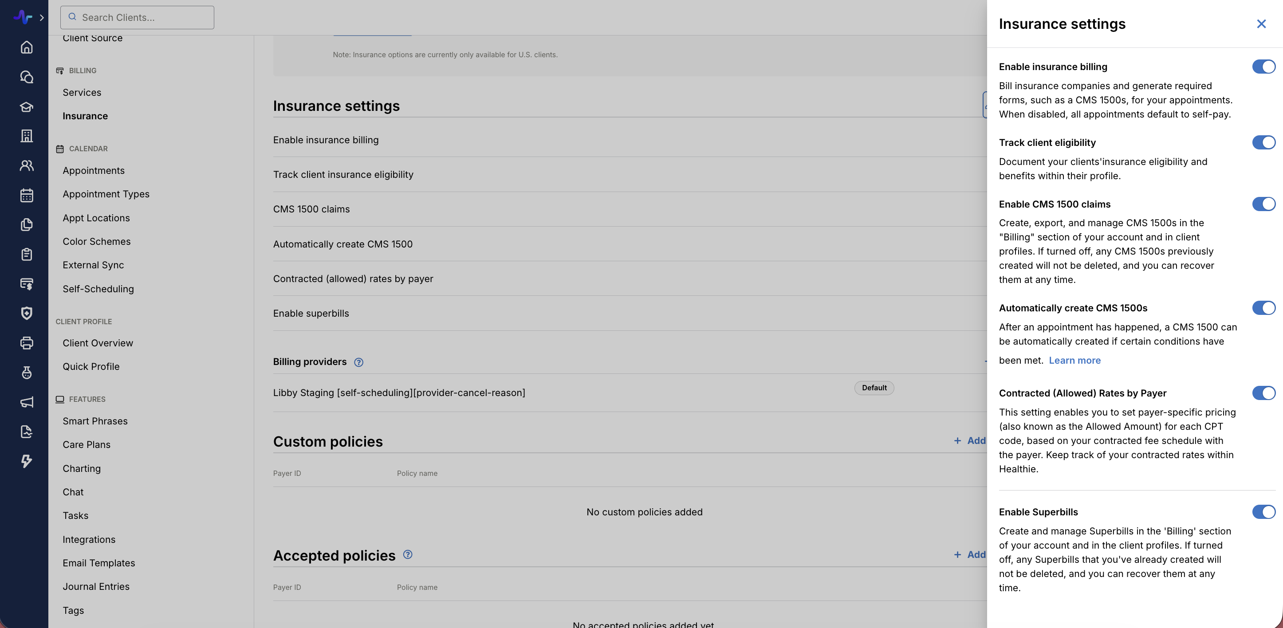
Task: Click the graduation cap icon
Action: pos(27,106)
